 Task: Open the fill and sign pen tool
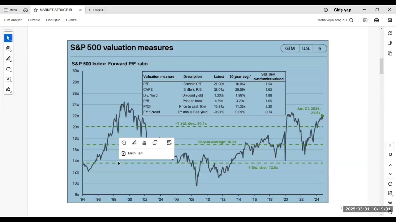point(8,90)
